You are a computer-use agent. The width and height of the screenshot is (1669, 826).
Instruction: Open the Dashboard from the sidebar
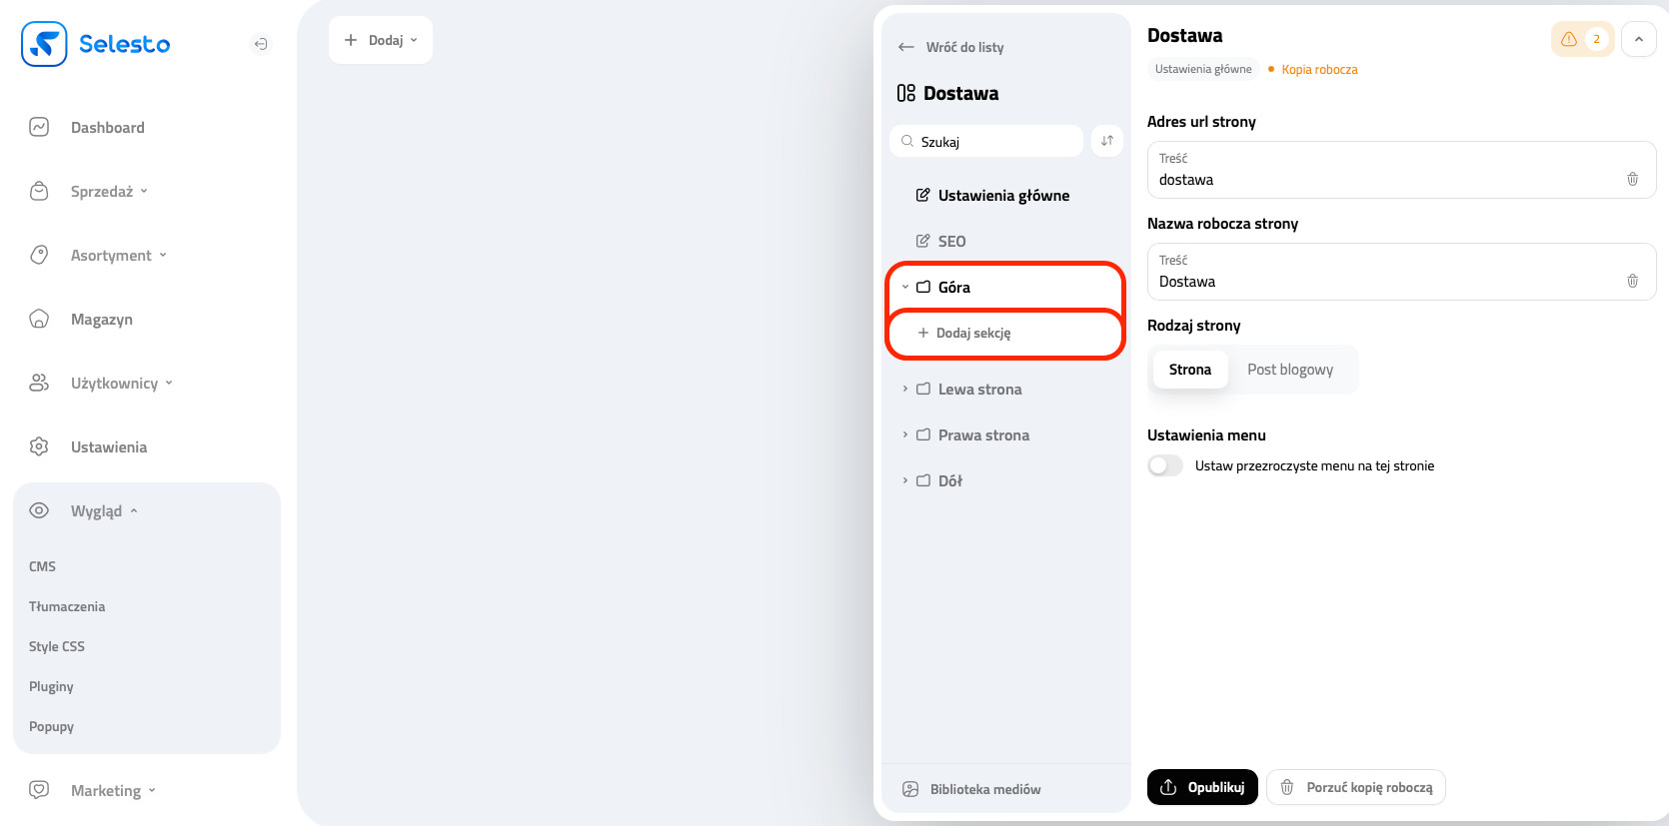click(x=107, y=128)
